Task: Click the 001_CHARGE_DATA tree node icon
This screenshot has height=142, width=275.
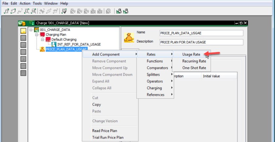Action: 36,30
